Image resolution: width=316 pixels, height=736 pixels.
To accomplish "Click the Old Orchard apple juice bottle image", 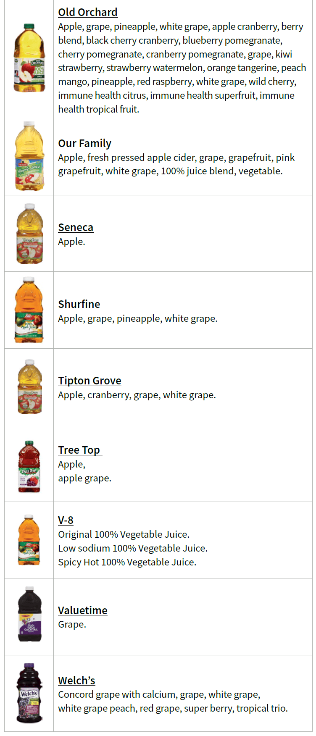I will pos(29,58).
